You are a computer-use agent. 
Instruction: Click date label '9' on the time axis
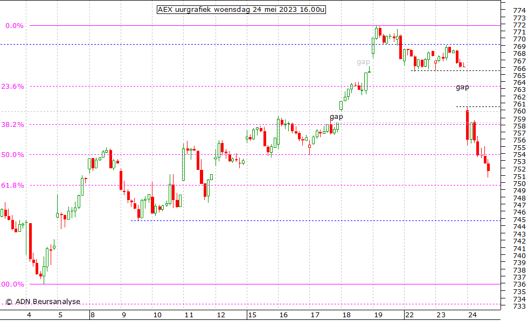tap(123, 315)
